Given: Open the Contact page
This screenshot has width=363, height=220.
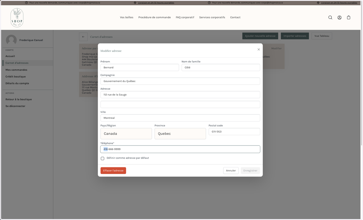Looking at the screenshot, I should [235, 18].
